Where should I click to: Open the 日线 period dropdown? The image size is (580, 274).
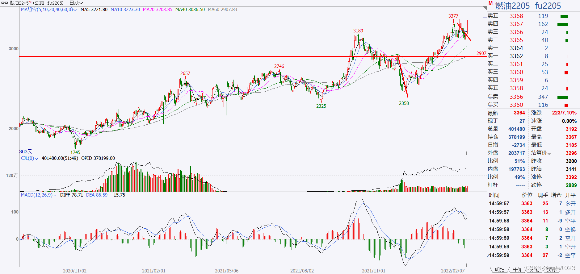click(x=76, y=3)
